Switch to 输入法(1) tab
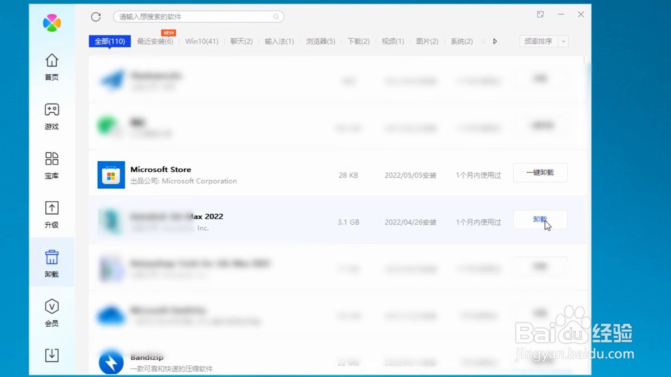Screen dimensions: 671x377 [x=279, y=41]
